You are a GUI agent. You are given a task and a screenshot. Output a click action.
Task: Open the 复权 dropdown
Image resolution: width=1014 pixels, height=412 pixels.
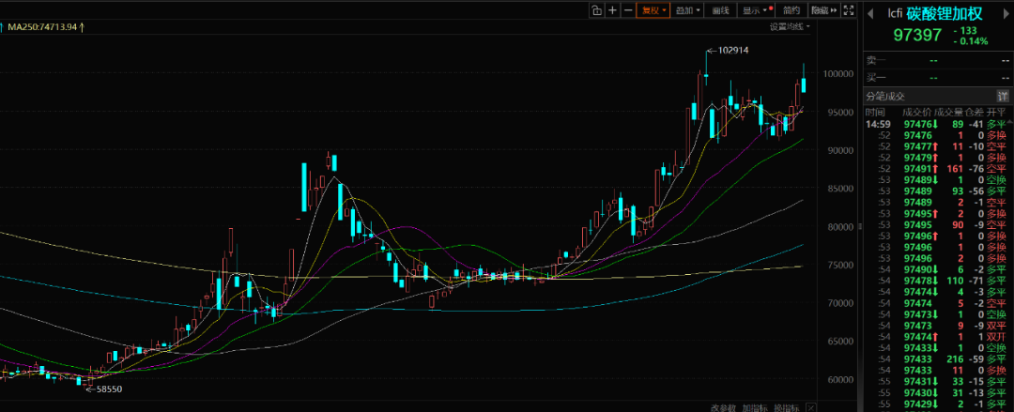click(x=653, y=10)
